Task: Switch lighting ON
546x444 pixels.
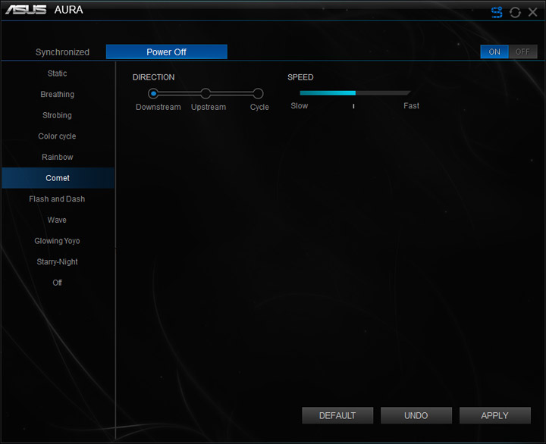Action: click(494, 52)
